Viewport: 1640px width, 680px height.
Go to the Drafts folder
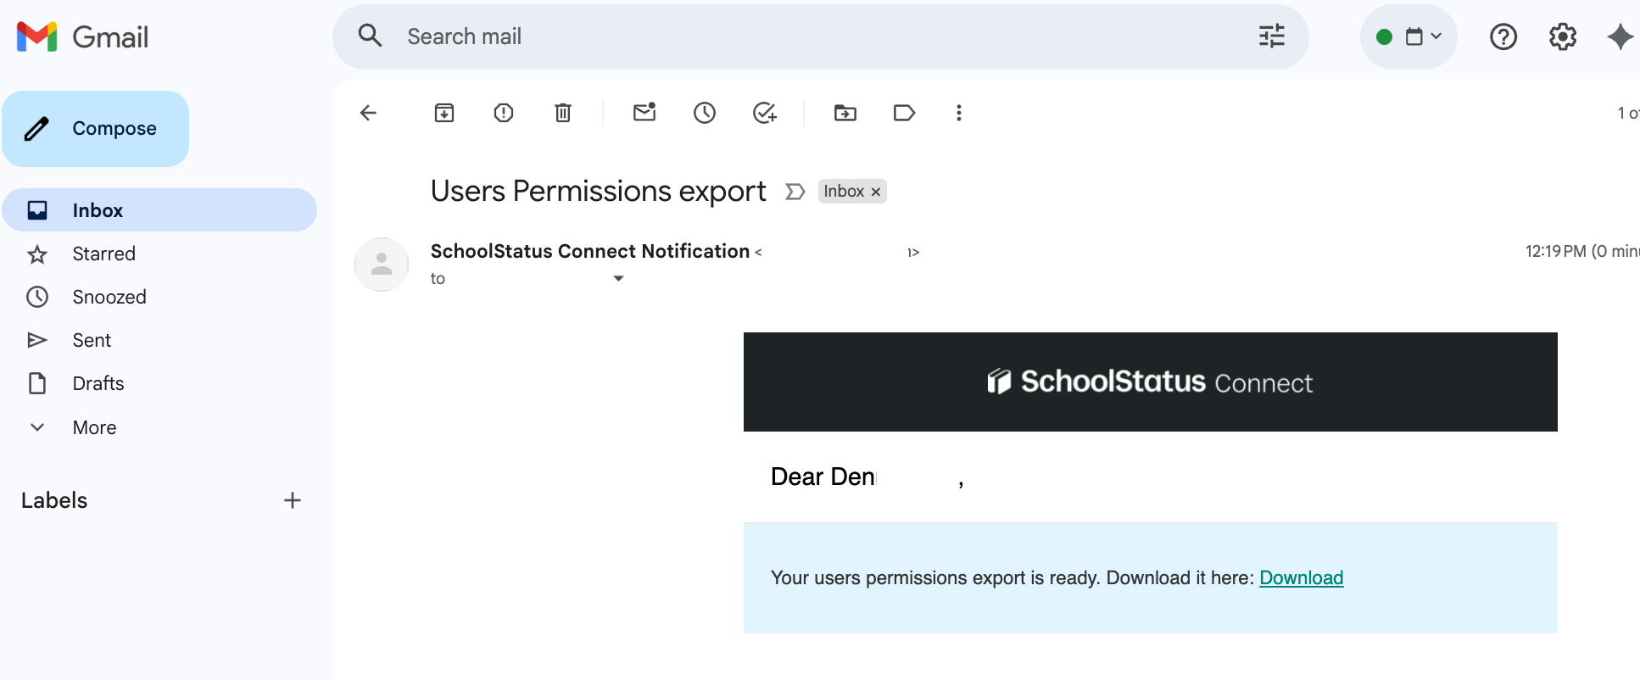coord(98,383)
